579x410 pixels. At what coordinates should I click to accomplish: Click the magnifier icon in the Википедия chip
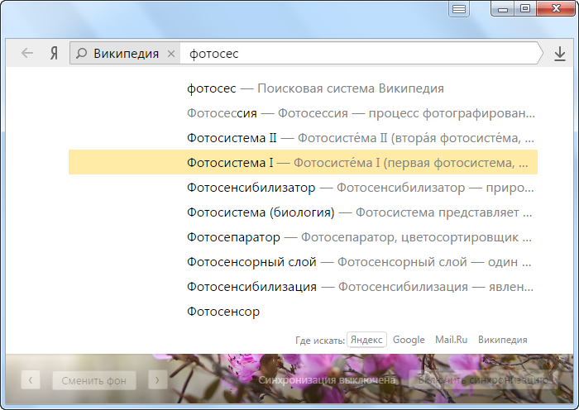[x=81, y=54]
